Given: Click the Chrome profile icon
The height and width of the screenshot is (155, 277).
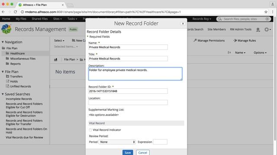Looking at the screenshot, I should point(272,4).
